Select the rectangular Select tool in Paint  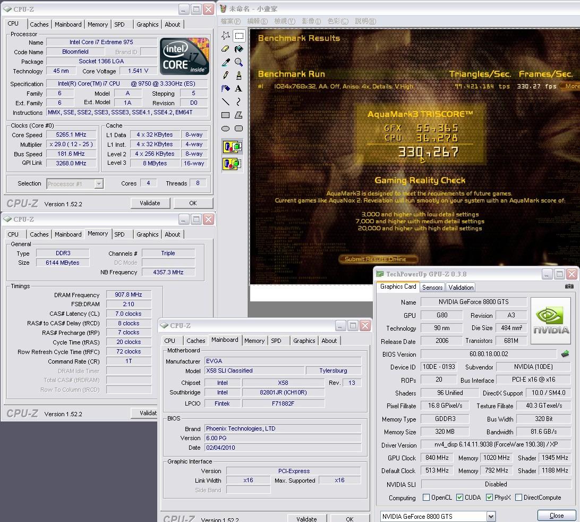click(239, 36)
